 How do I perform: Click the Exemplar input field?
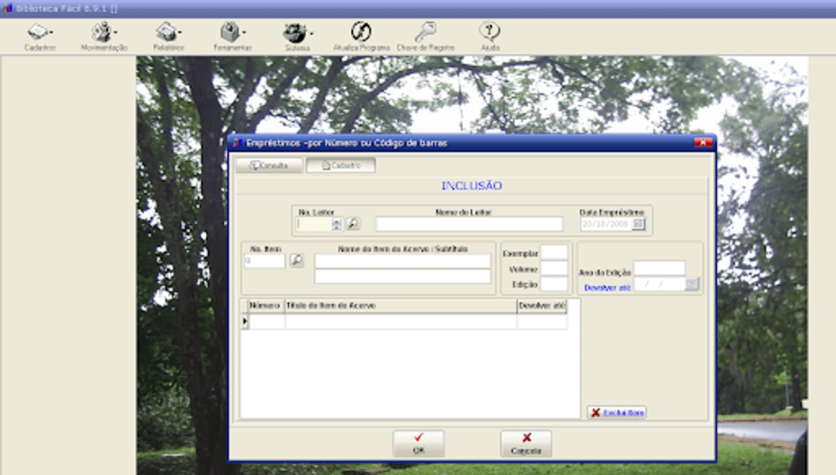[x=555, y=252]
